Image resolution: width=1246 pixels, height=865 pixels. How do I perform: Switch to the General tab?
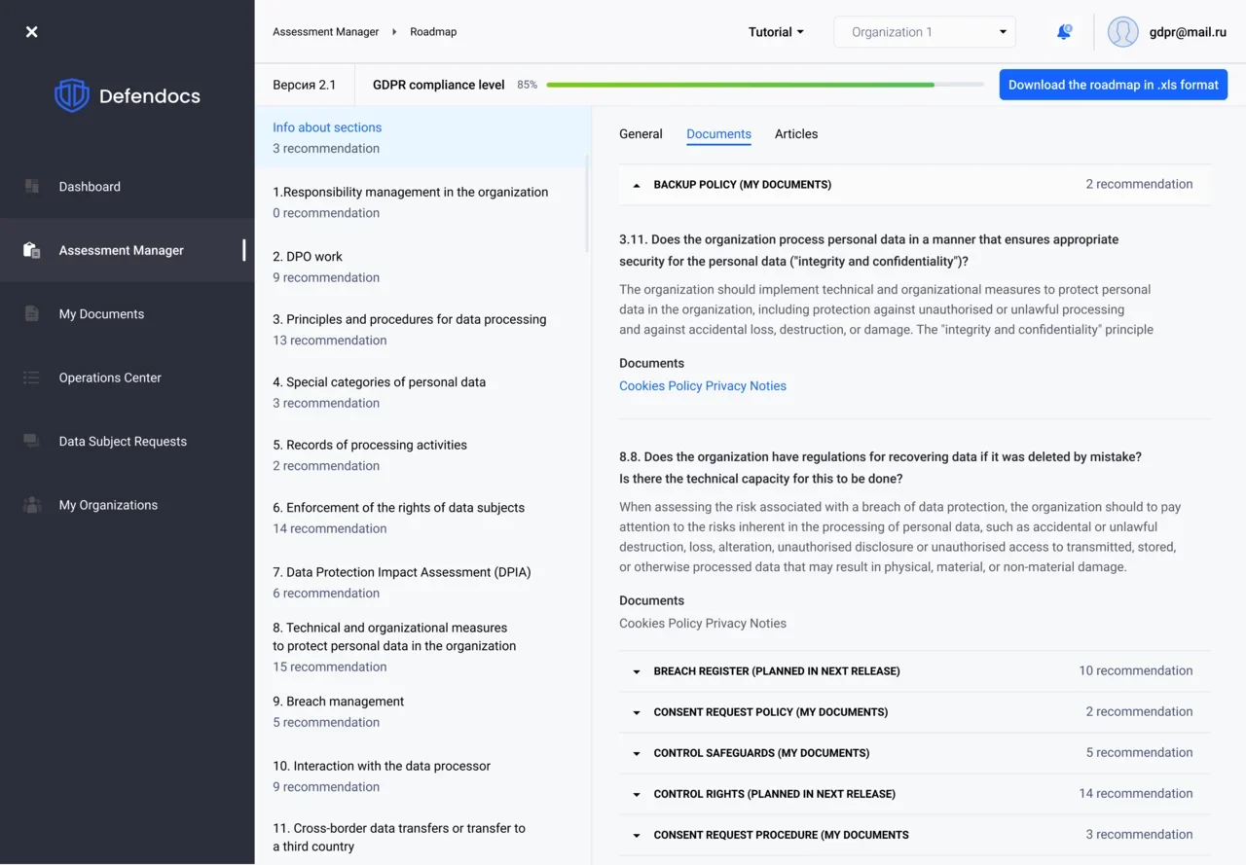(641, 134)
